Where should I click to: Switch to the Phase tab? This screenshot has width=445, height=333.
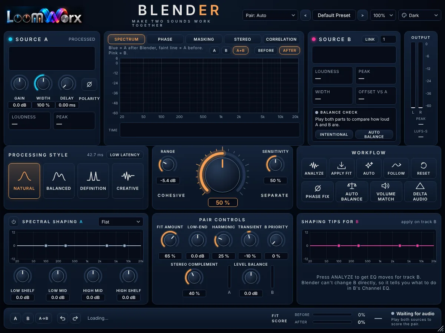click(165, 39)
